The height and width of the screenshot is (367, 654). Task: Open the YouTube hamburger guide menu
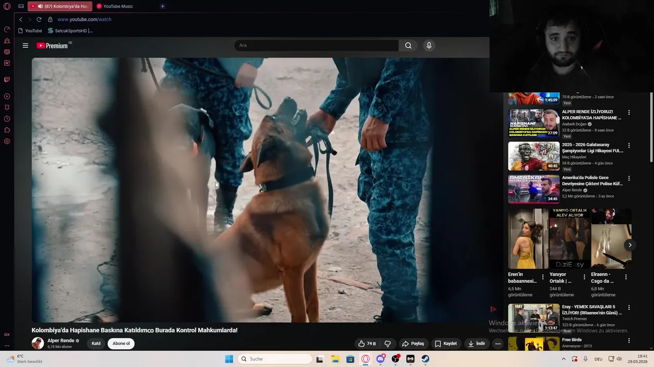[25, 45]
